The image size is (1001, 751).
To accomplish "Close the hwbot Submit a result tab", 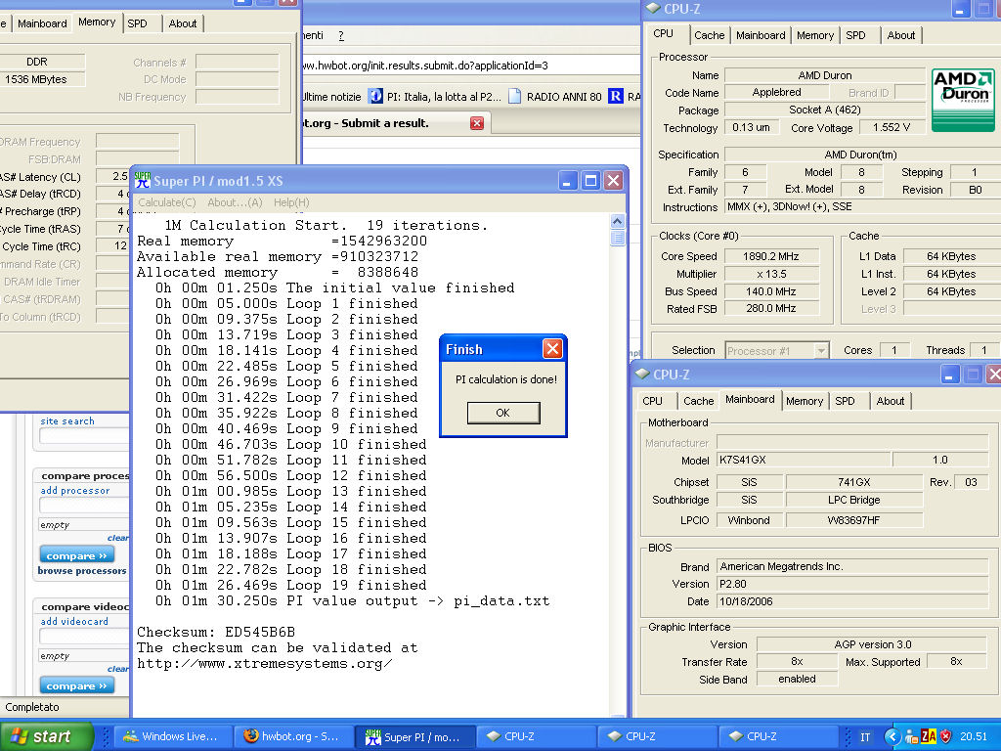I will tap(477, 123).
